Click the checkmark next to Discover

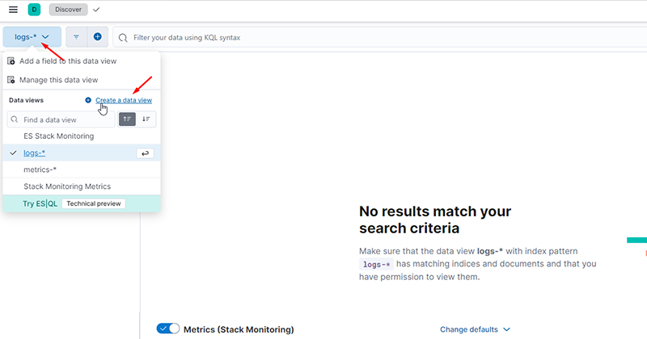(x=96, y=10)
